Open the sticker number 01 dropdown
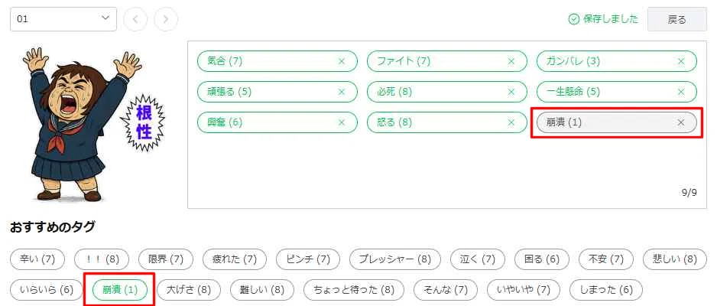717x306 pixels. point(63,19)
